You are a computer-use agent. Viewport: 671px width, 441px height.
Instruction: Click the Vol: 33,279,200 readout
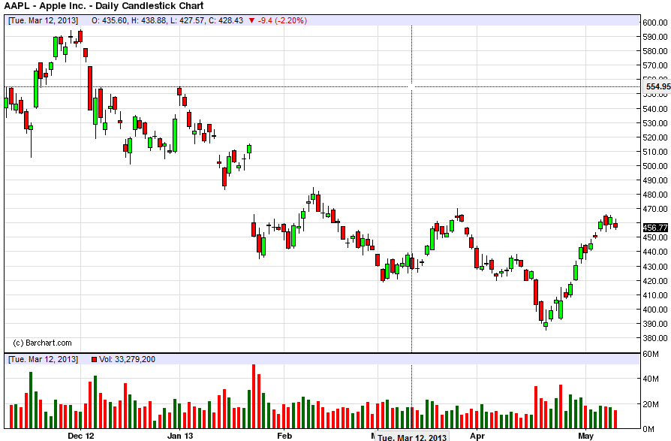pyautogui.click(x=127, y=359)
